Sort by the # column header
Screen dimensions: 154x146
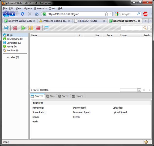tap(80, 36)
